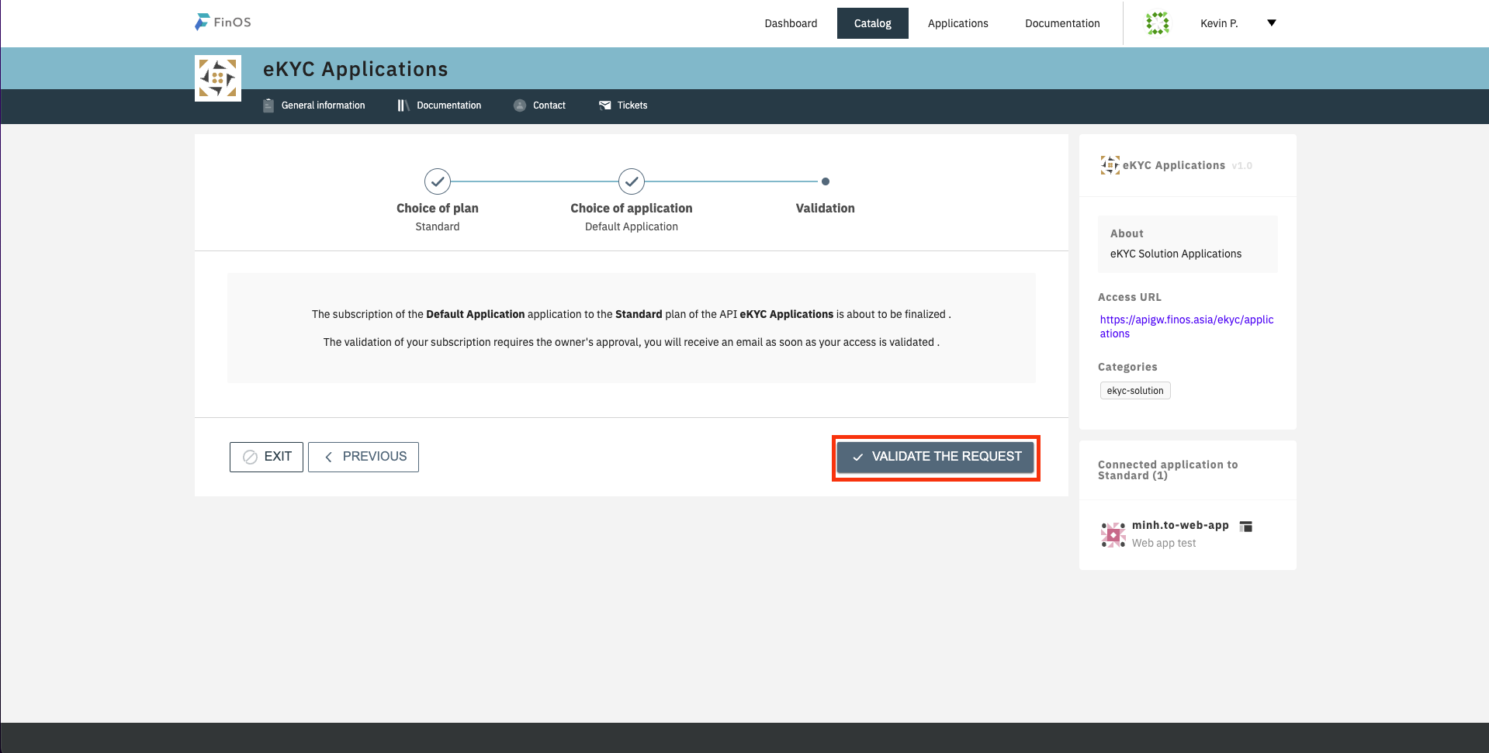Open Documentation in the top navigation

coord(1061,23)
